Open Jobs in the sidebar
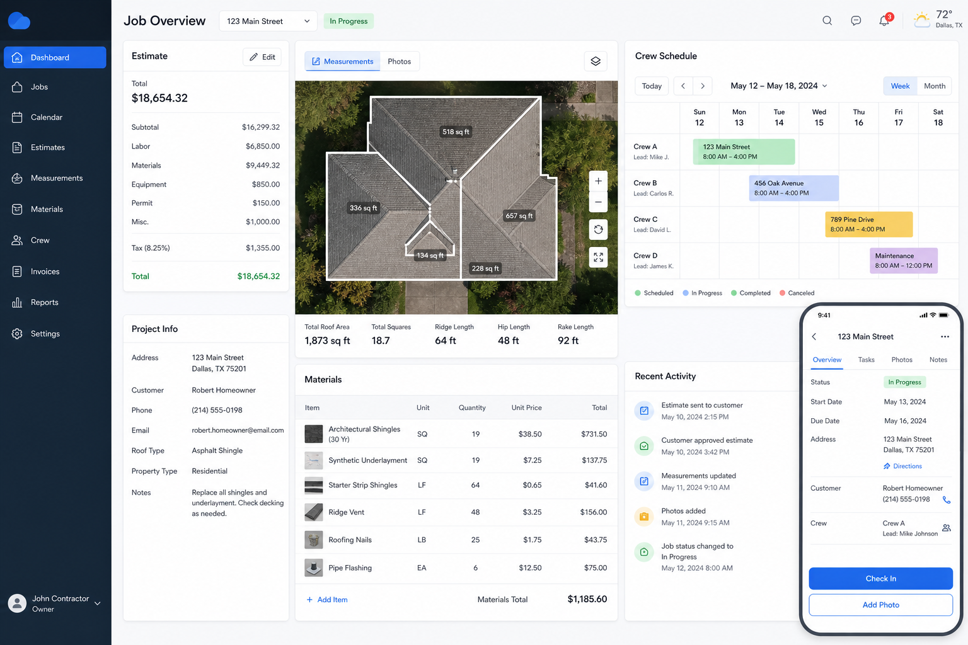Viewport: 968px width, 645px height. (x=55, y=87)
